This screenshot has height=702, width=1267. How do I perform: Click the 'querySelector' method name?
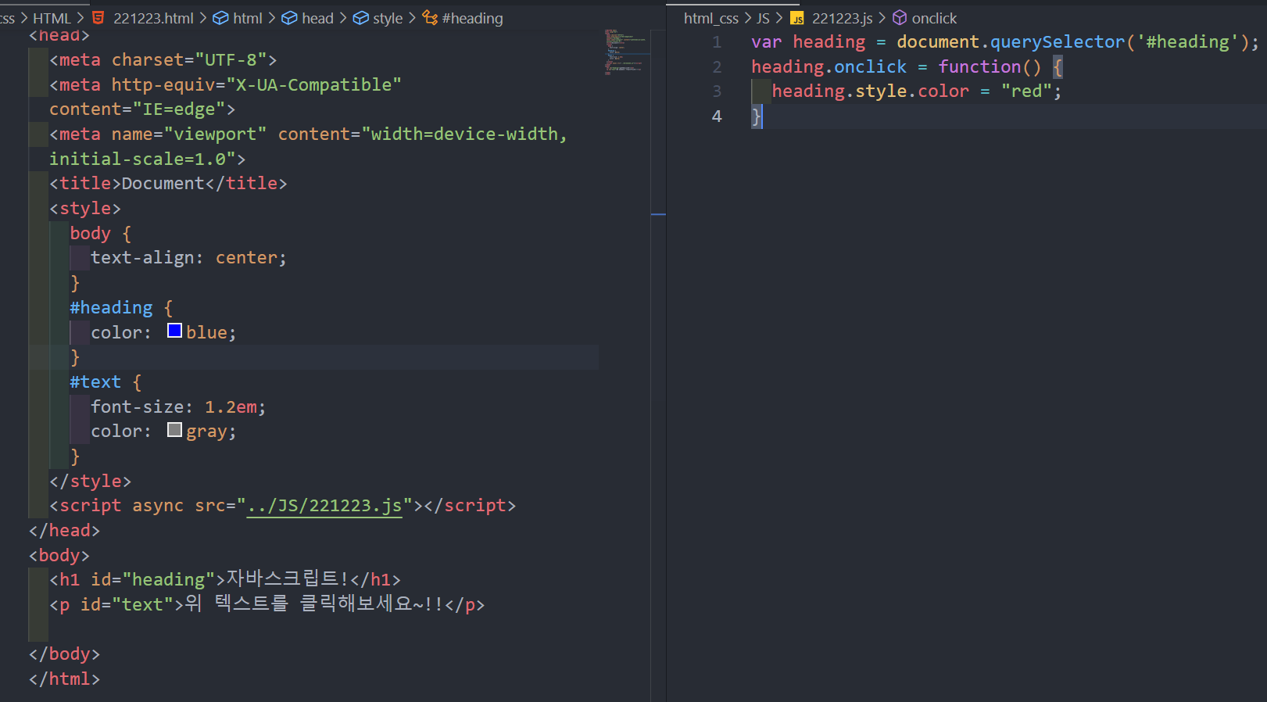click(x=1058, y=42)
